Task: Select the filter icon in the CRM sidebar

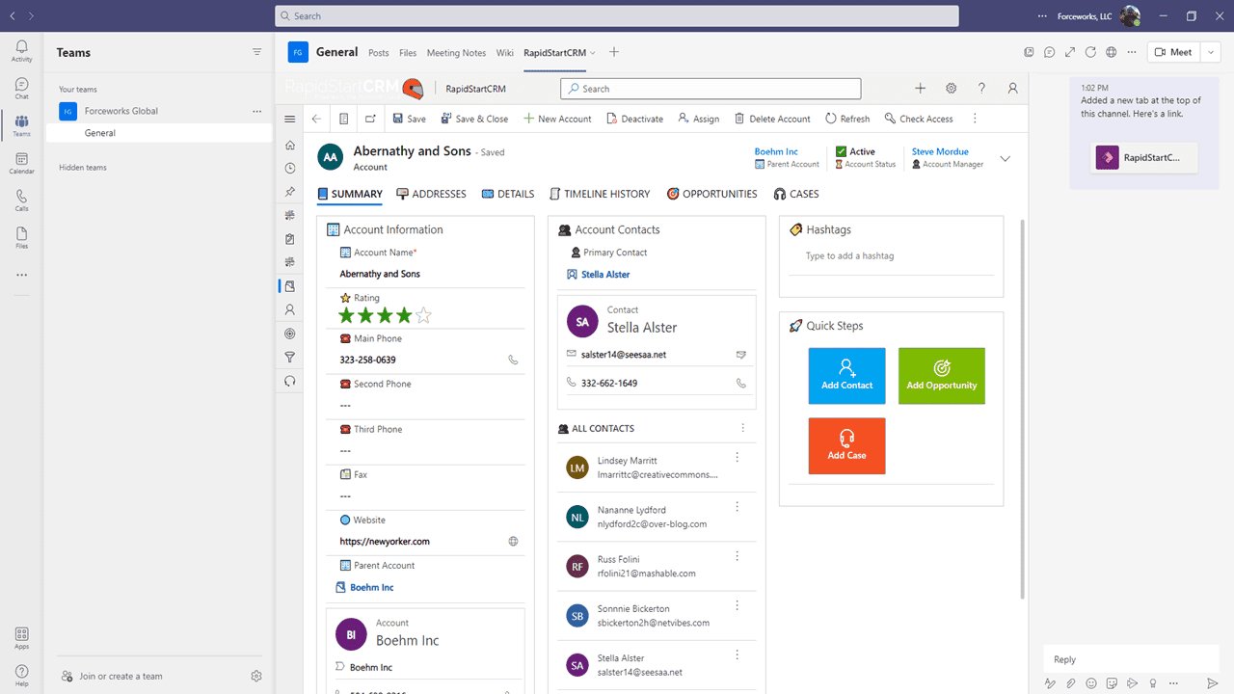Action: pyautogui.click(x=289, y=356)
